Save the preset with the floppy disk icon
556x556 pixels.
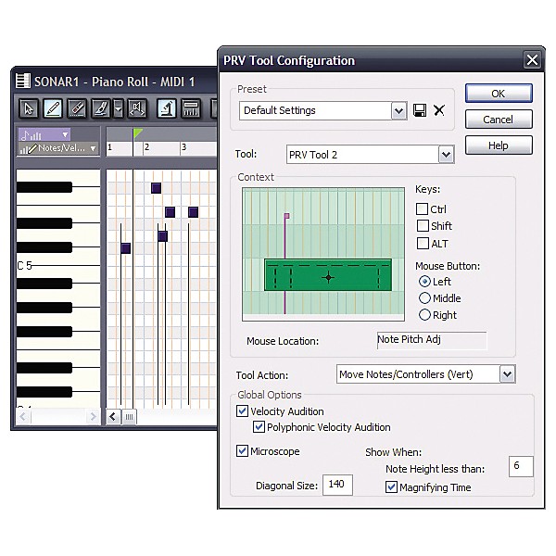420,110
